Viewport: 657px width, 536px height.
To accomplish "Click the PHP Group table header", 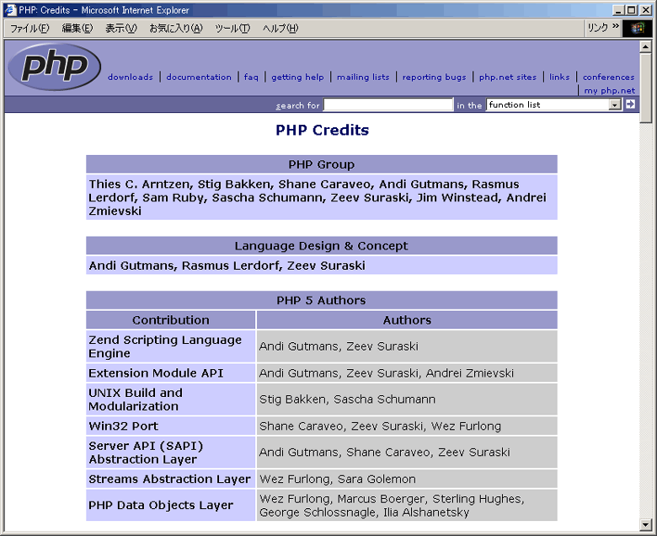I will click(322, 164).
